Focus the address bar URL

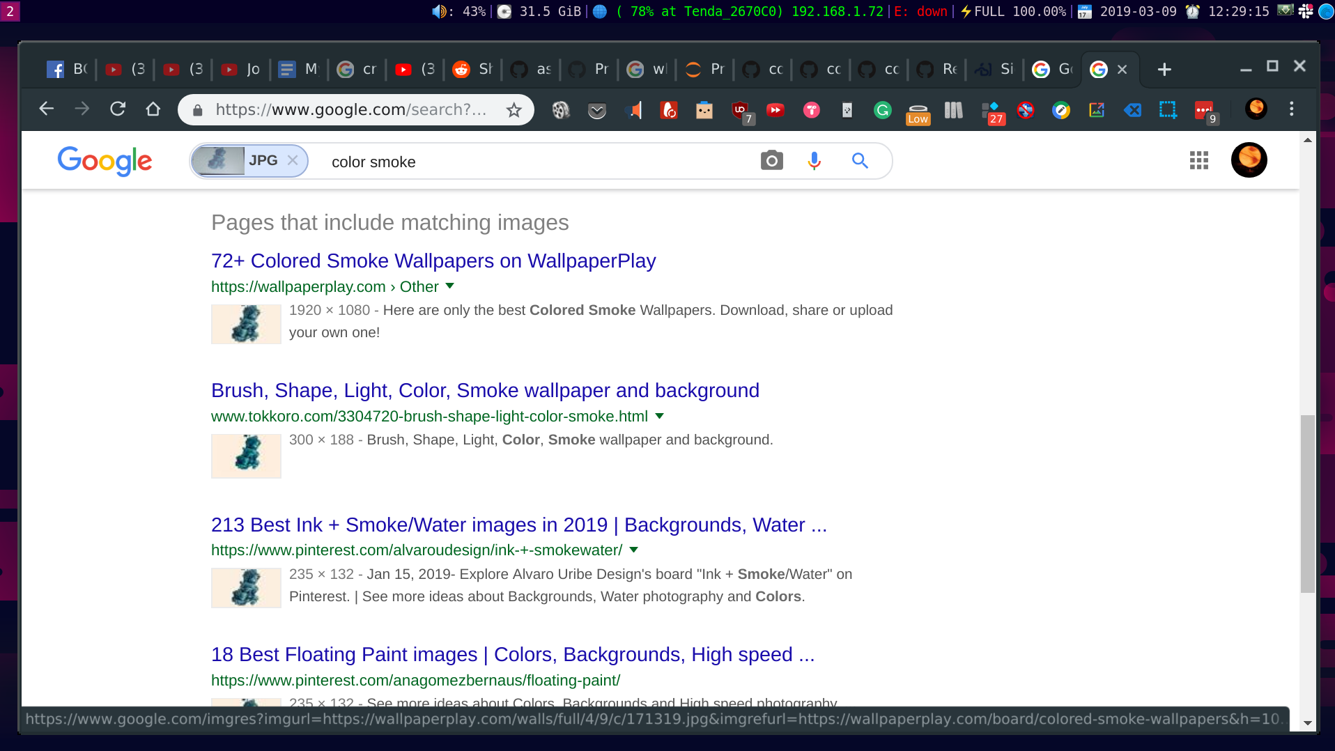pyautogui.click(x=350, y=109)
